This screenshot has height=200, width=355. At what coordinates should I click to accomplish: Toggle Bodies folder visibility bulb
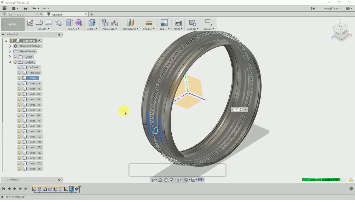point(15,62)
